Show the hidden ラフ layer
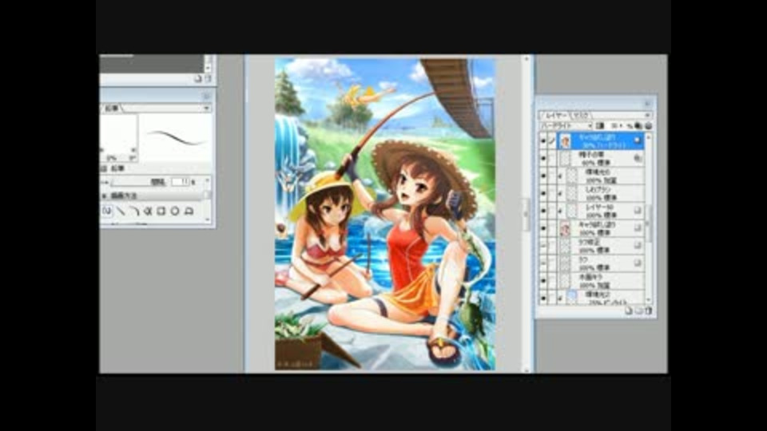The width and height of the screenshot is (767, 431). click(543, 263)
